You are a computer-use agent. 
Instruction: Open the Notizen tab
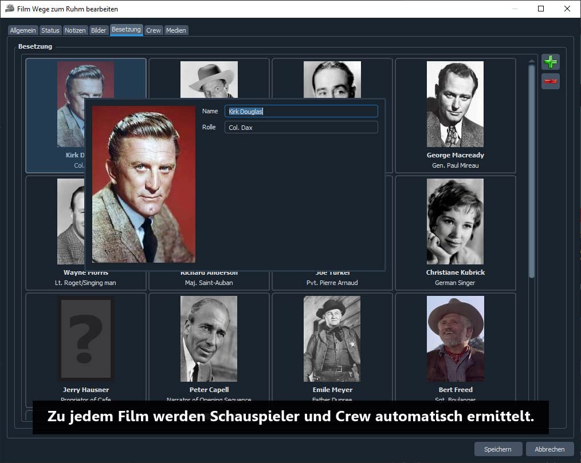point(75,30)
